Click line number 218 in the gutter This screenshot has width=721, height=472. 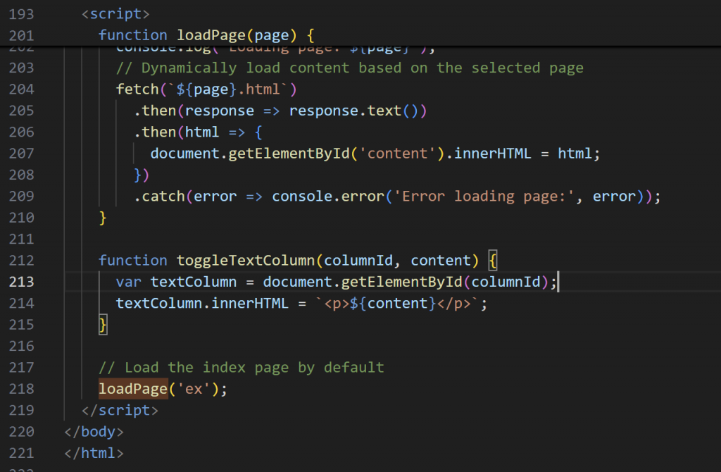[x=22, y=389]
